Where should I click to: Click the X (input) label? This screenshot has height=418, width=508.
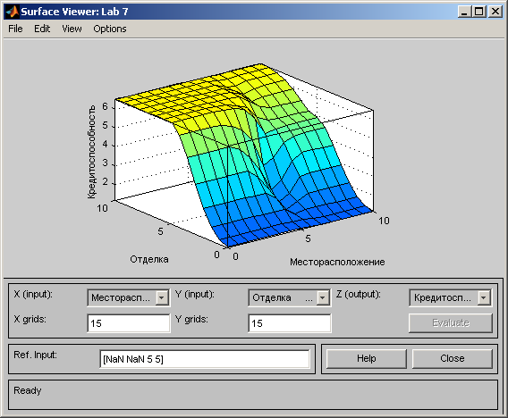tap(33, 294)
